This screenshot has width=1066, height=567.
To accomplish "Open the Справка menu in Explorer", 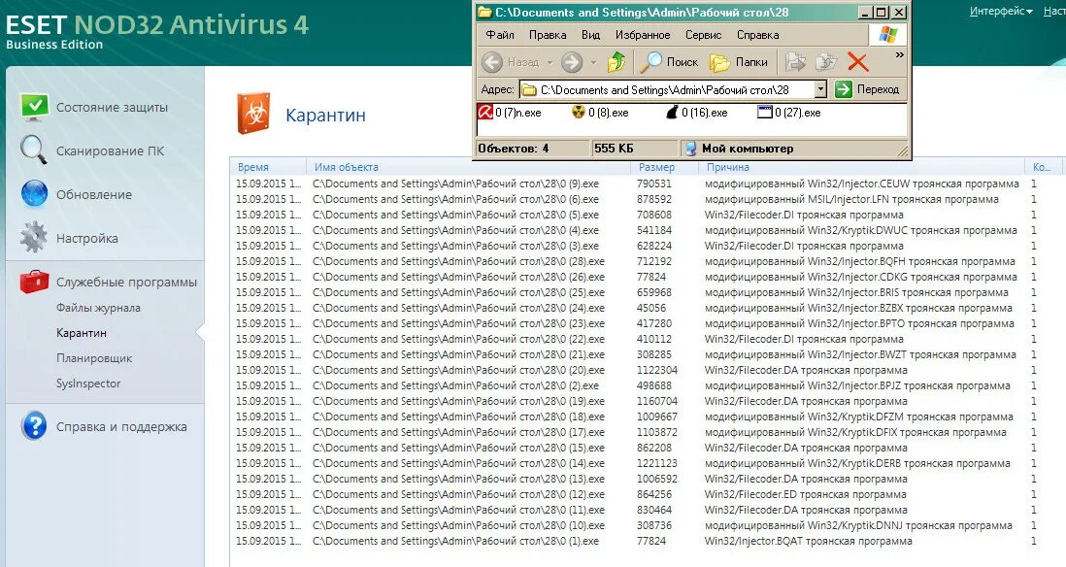I will tap(757, 35).
